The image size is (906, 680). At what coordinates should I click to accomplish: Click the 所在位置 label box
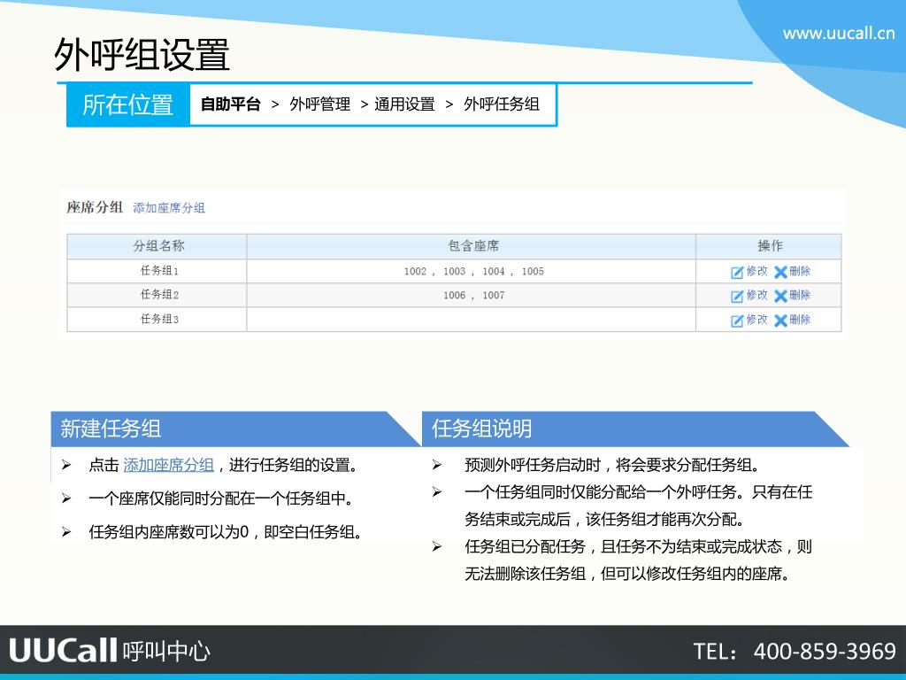pyautogui.click(x=128, y=104)
